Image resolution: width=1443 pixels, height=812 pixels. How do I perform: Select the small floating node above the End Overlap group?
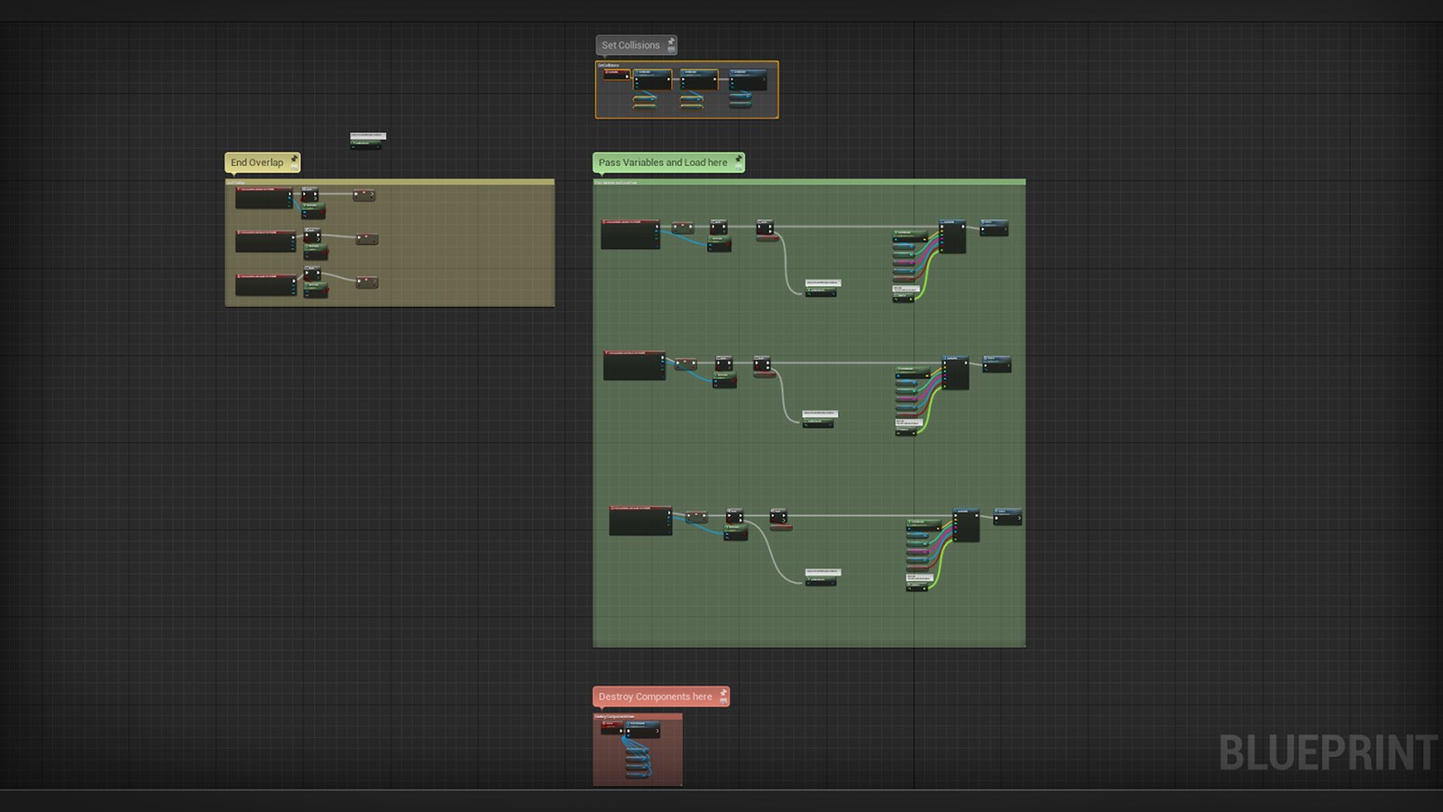[368, 141]
